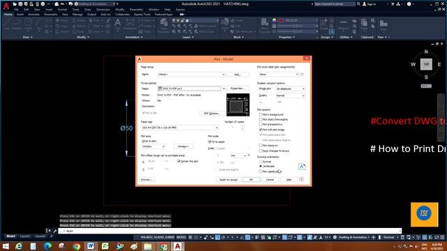Choose the Mirror tool in Modify panel

(79, 26)
